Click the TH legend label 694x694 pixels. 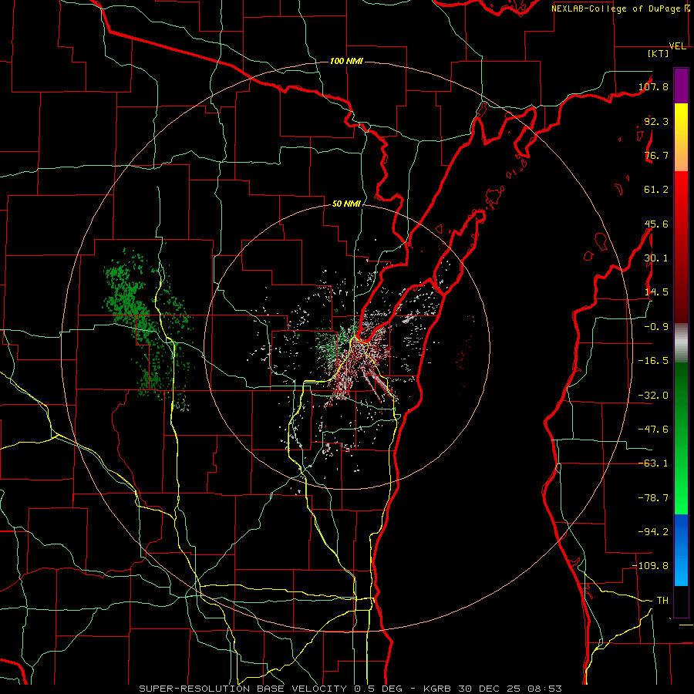pyautogui.click(x=662, y=601)
